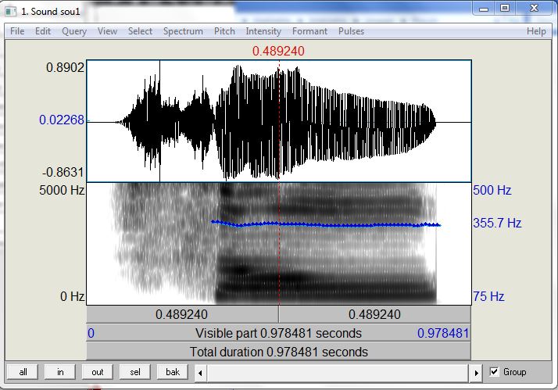Toggle the Group checkbox
This screenshot has width=558, height=390.
pos(494,372)
